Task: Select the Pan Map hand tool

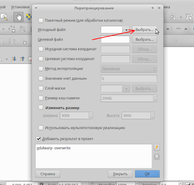Action: tap(18, 17)
